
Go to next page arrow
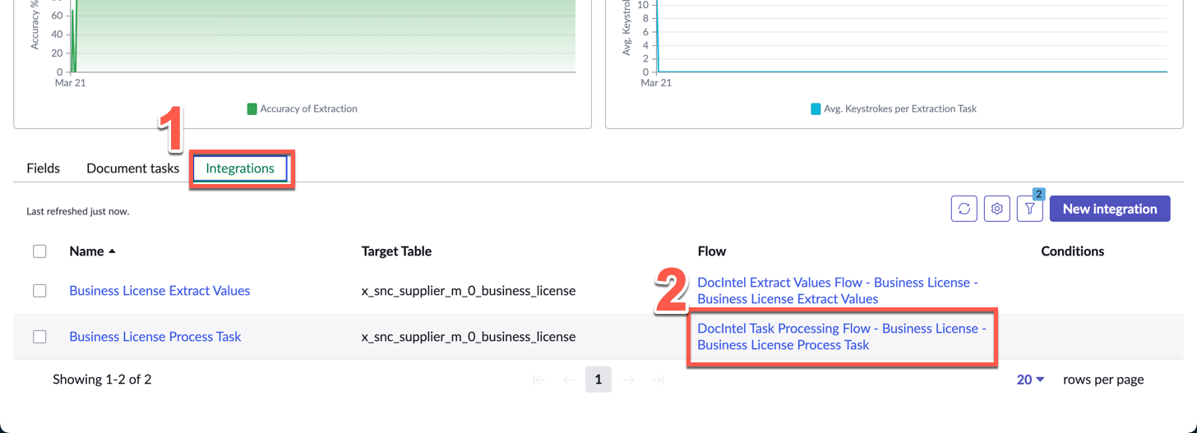point(628,380)
